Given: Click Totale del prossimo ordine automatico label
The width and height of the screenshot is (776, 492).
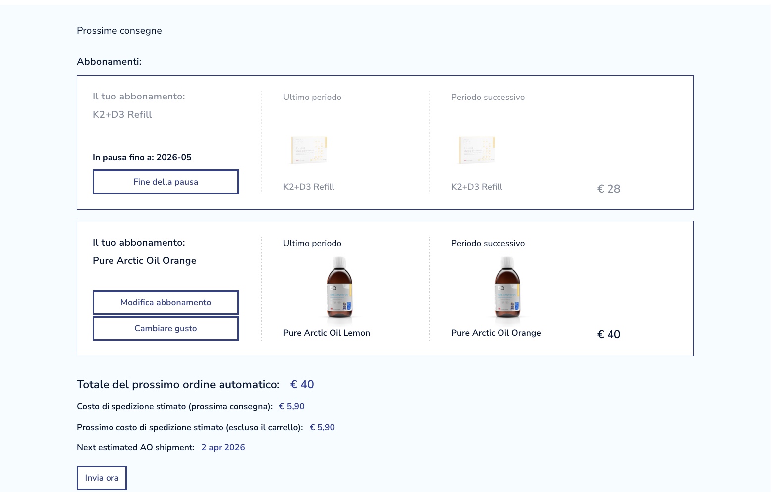Looking at the screenshot, I should [x=178, y=385].
